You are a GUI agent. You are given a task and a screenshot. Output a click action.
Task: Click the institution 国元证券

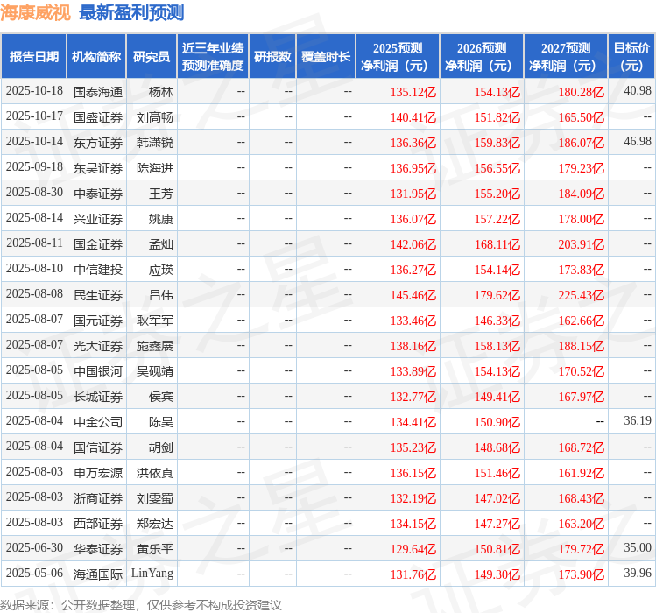click(x=98, y=321)
